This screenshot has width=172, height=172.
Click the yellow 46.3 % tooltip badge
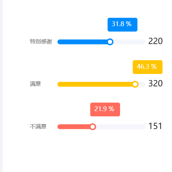[x=148, y=67]
